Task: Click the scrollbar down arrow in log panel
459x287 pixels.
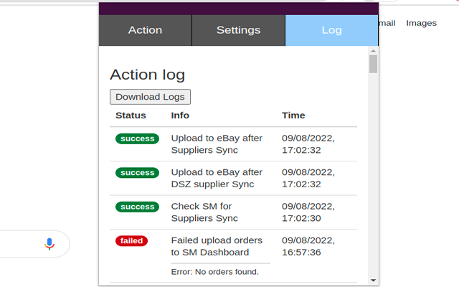Action: point(373,281)
